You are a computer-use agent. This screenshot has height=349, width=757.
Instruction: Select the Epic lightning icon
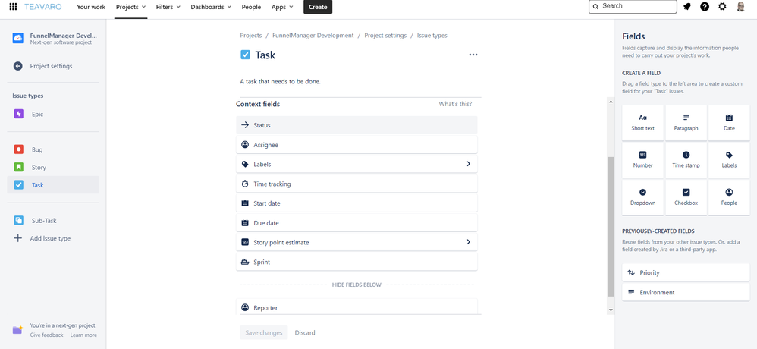(18, 114)
